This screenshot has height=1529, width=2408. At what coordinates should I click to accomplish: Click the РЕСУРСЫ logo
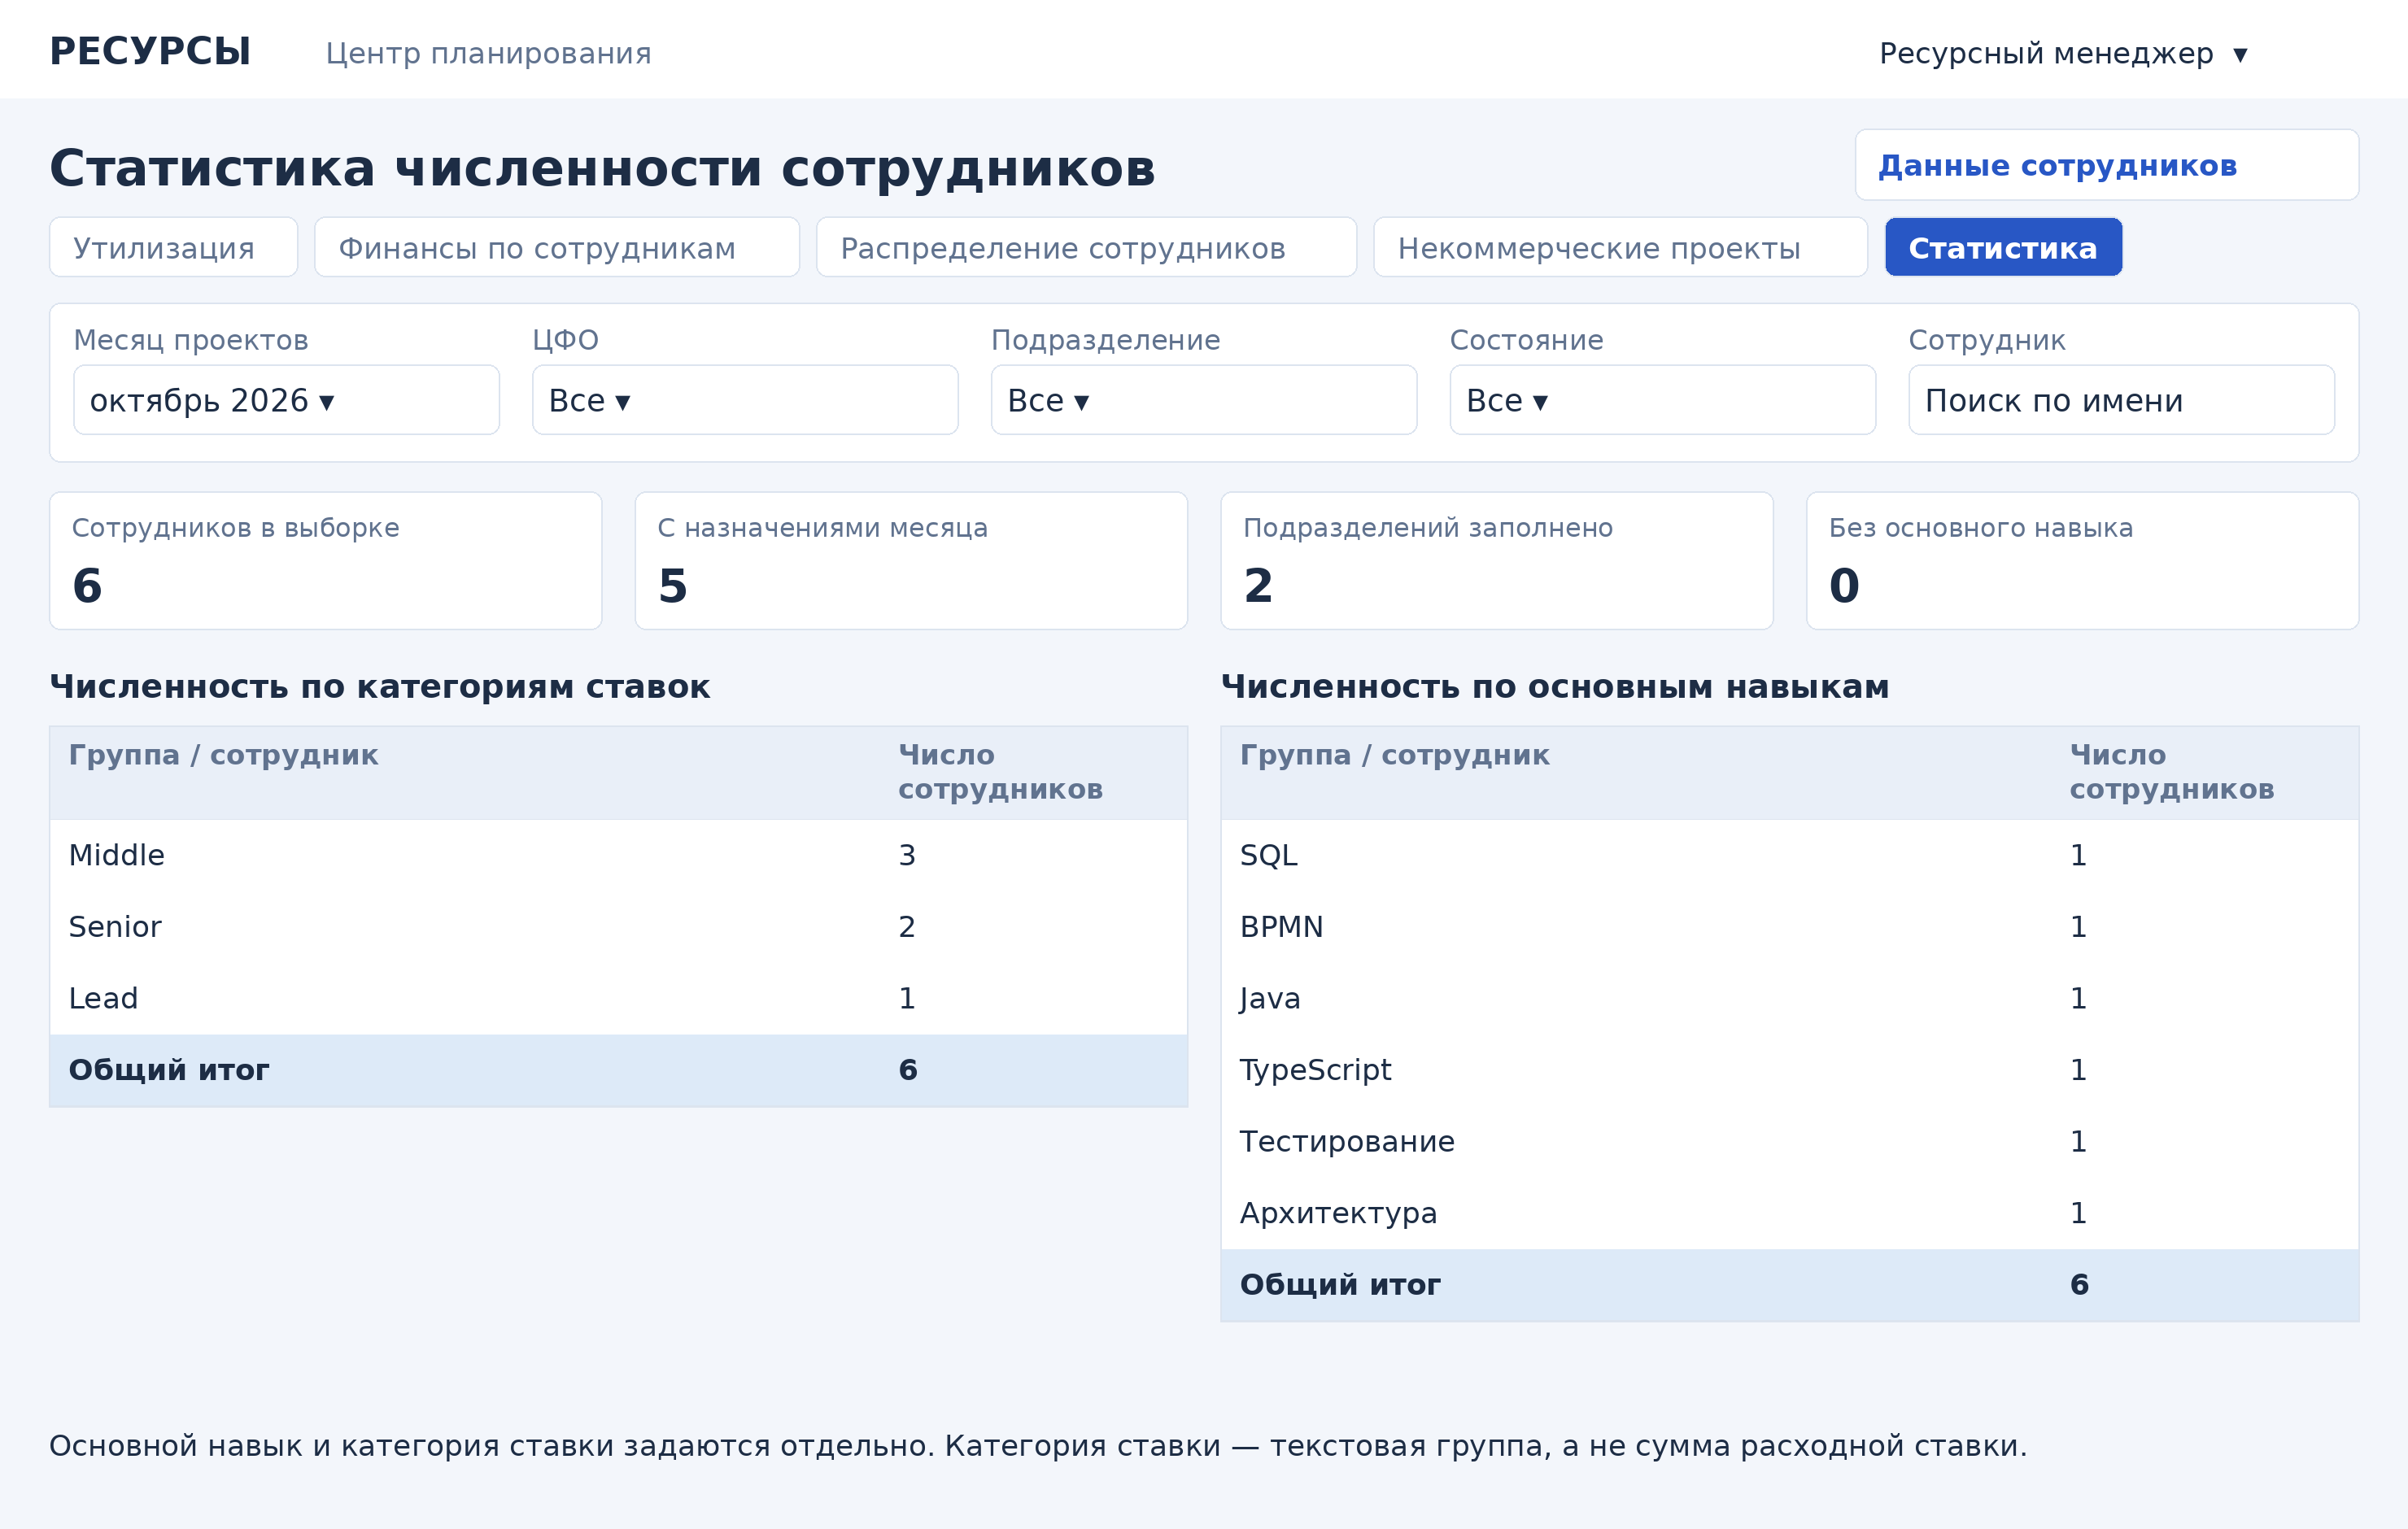tap(150, 52)
